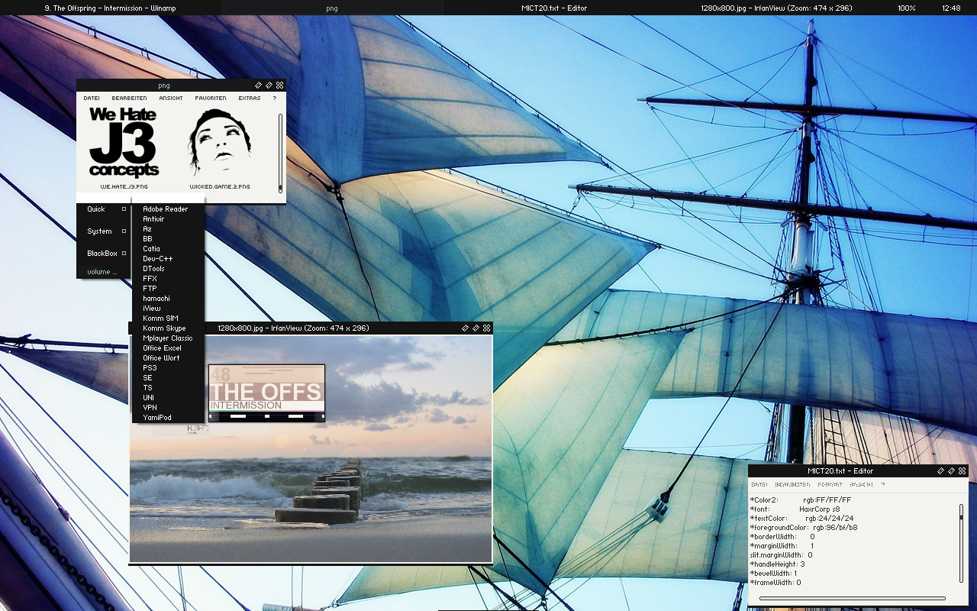Launch Komm Skype from the Quick menu
The height and width of the screenshot is (611, 977).
coord(169,328)
